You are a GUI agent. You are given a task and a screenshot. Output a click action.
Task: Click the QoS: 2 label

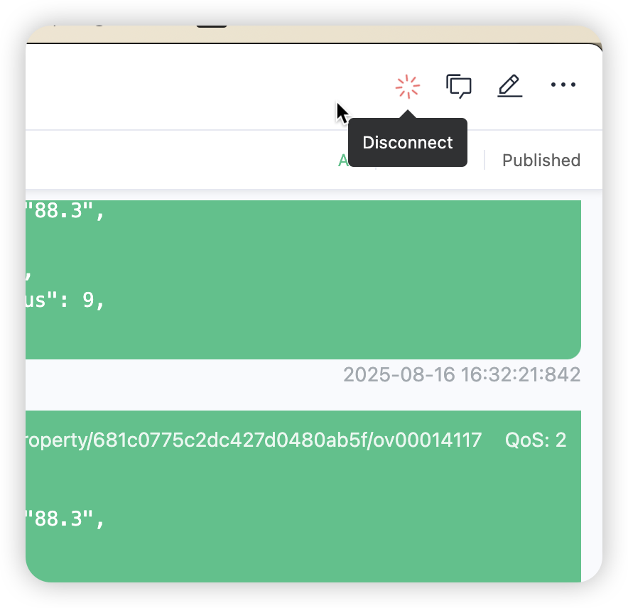click(536, 440)
